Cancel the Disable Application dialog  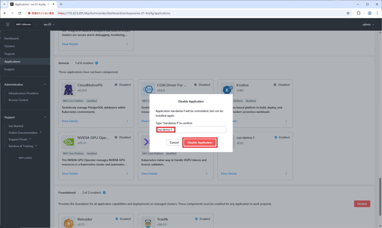point(174,143)
